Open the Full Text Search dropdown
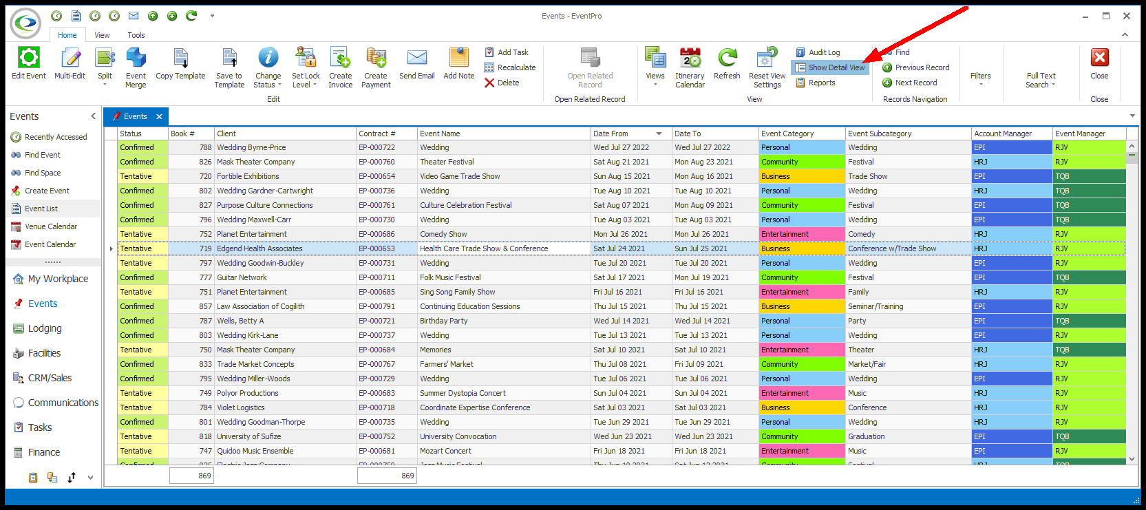The width and height of the screenshot is (1146, 510). 1041,80
